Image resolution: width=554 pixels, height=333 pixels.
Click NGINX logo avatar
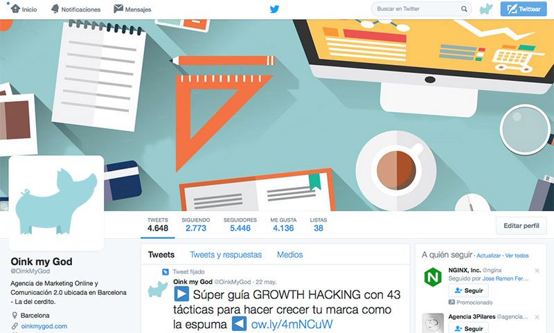[x=433, y=277]
